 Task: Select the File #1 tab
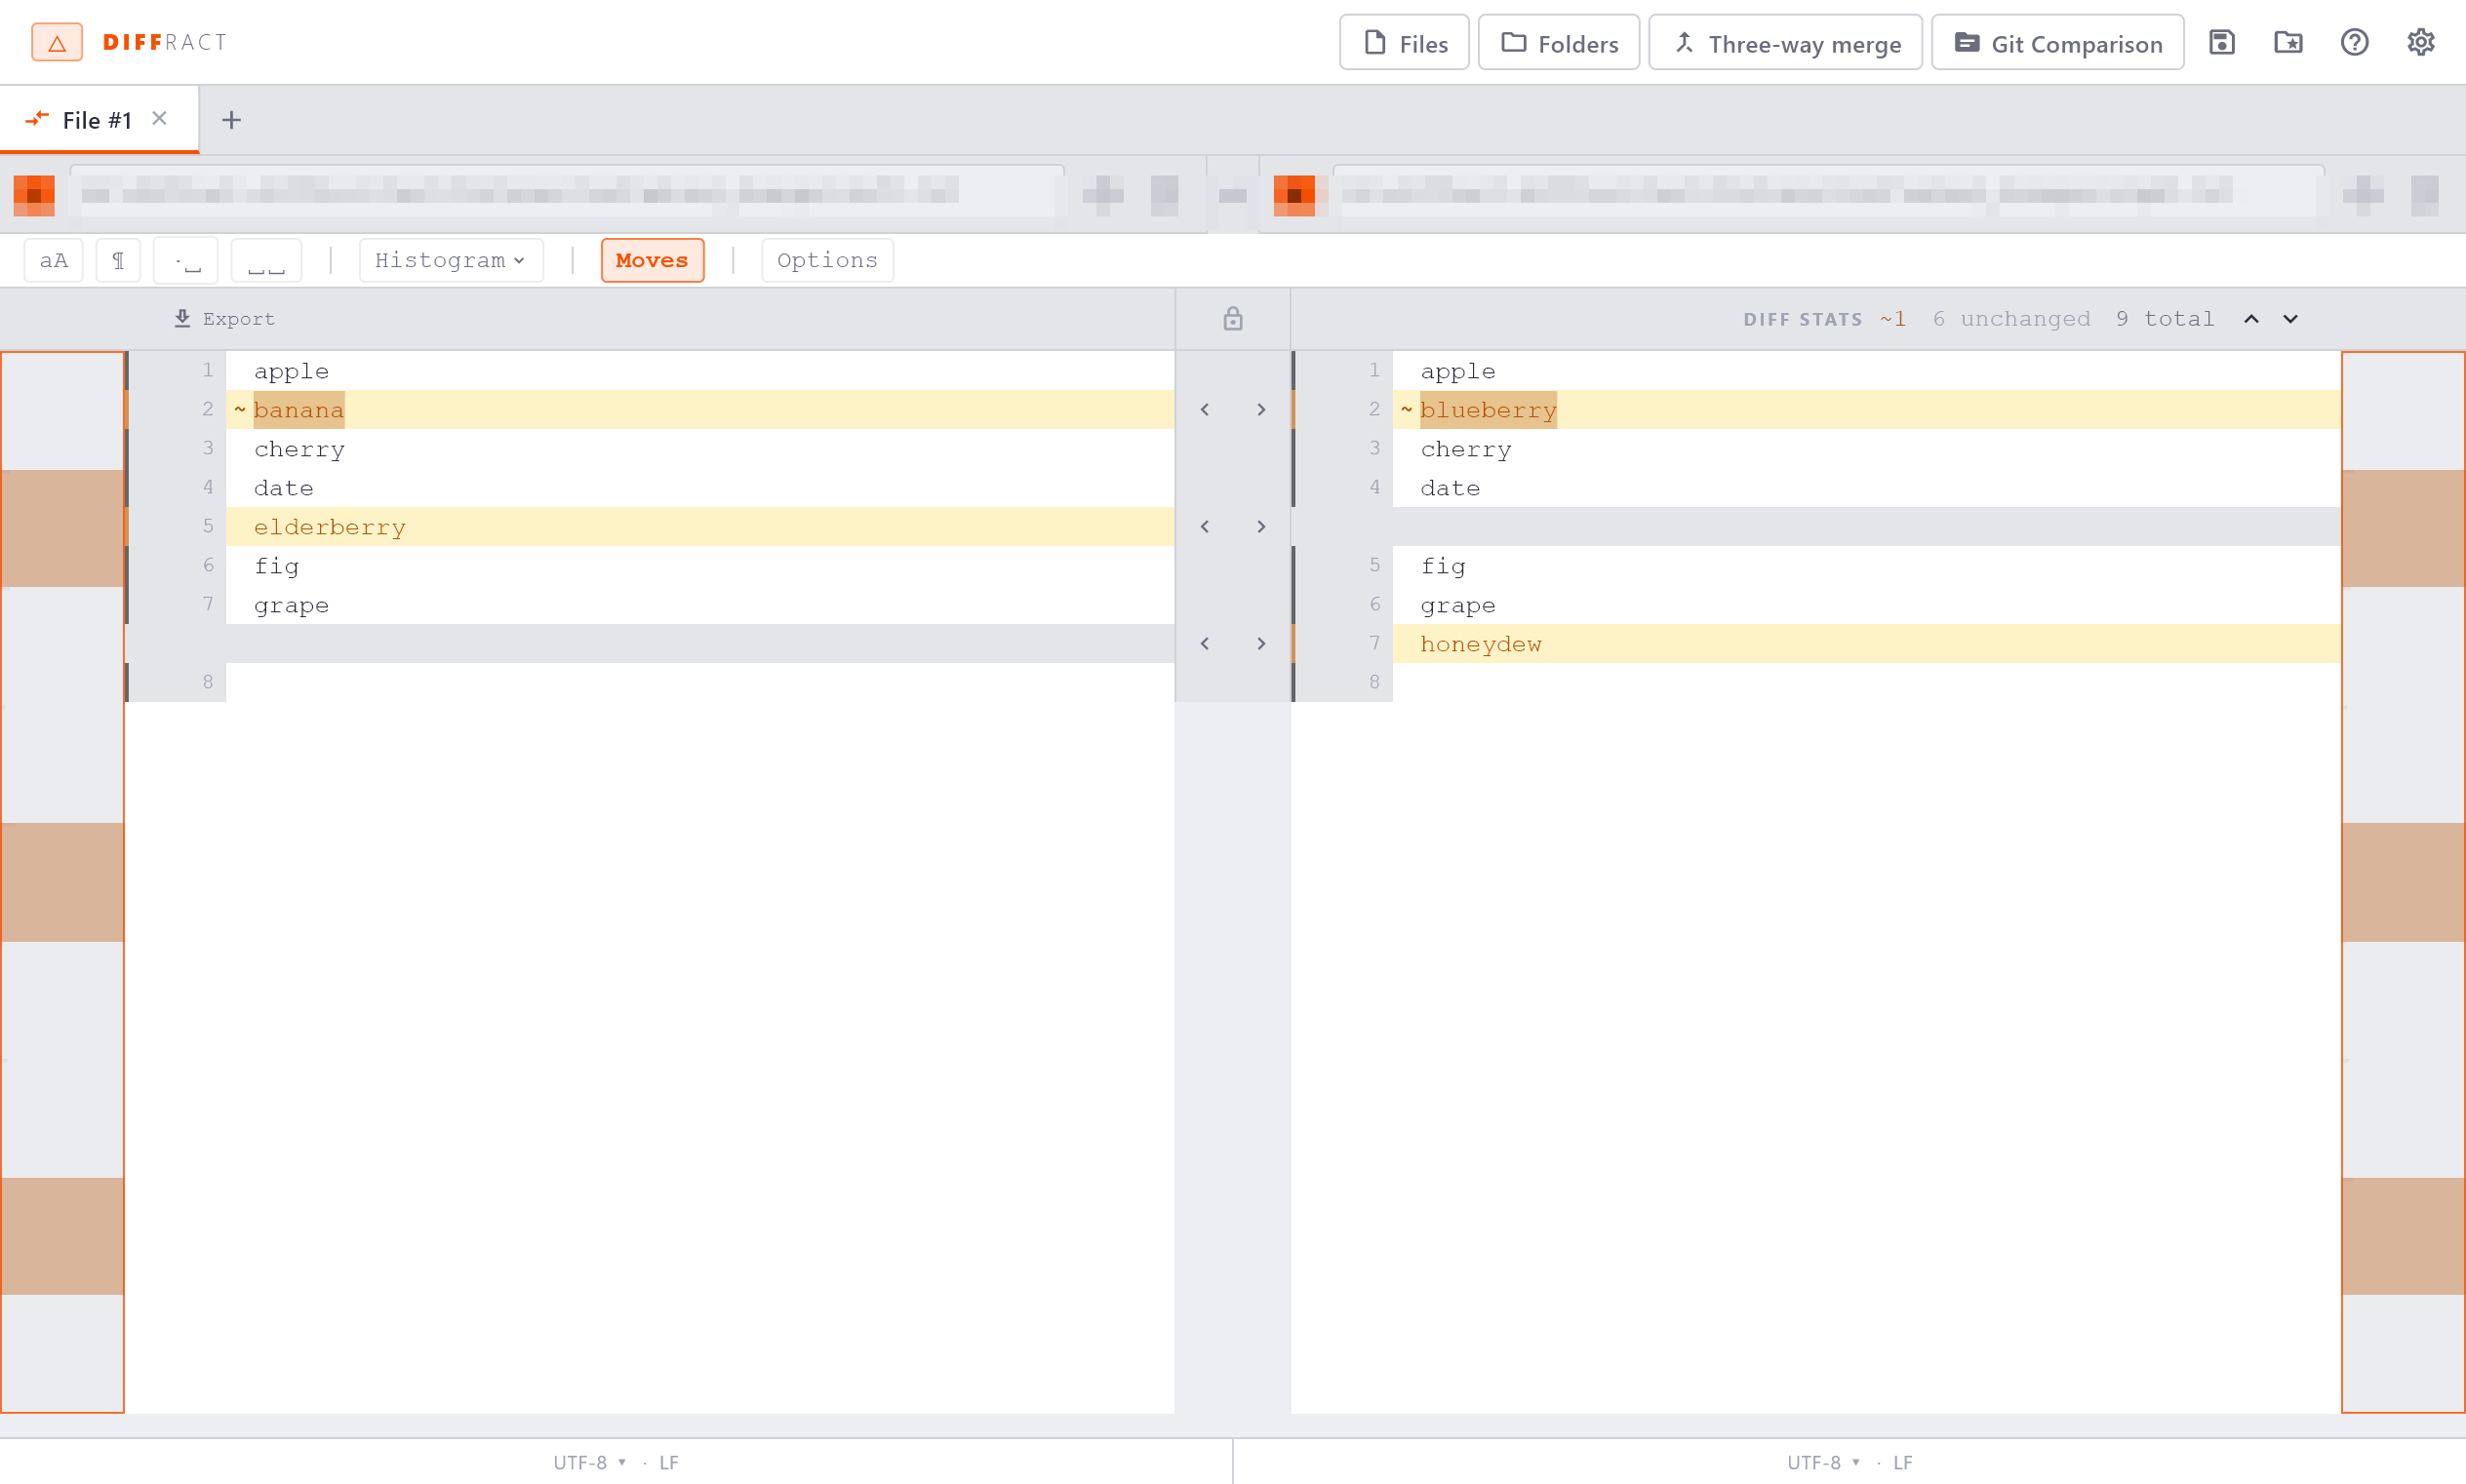(99, 120)
